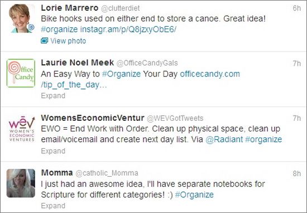Open the officecandy.com tip_of_the_day link
This screenshot has height=213, width=307.
[140, 79]
